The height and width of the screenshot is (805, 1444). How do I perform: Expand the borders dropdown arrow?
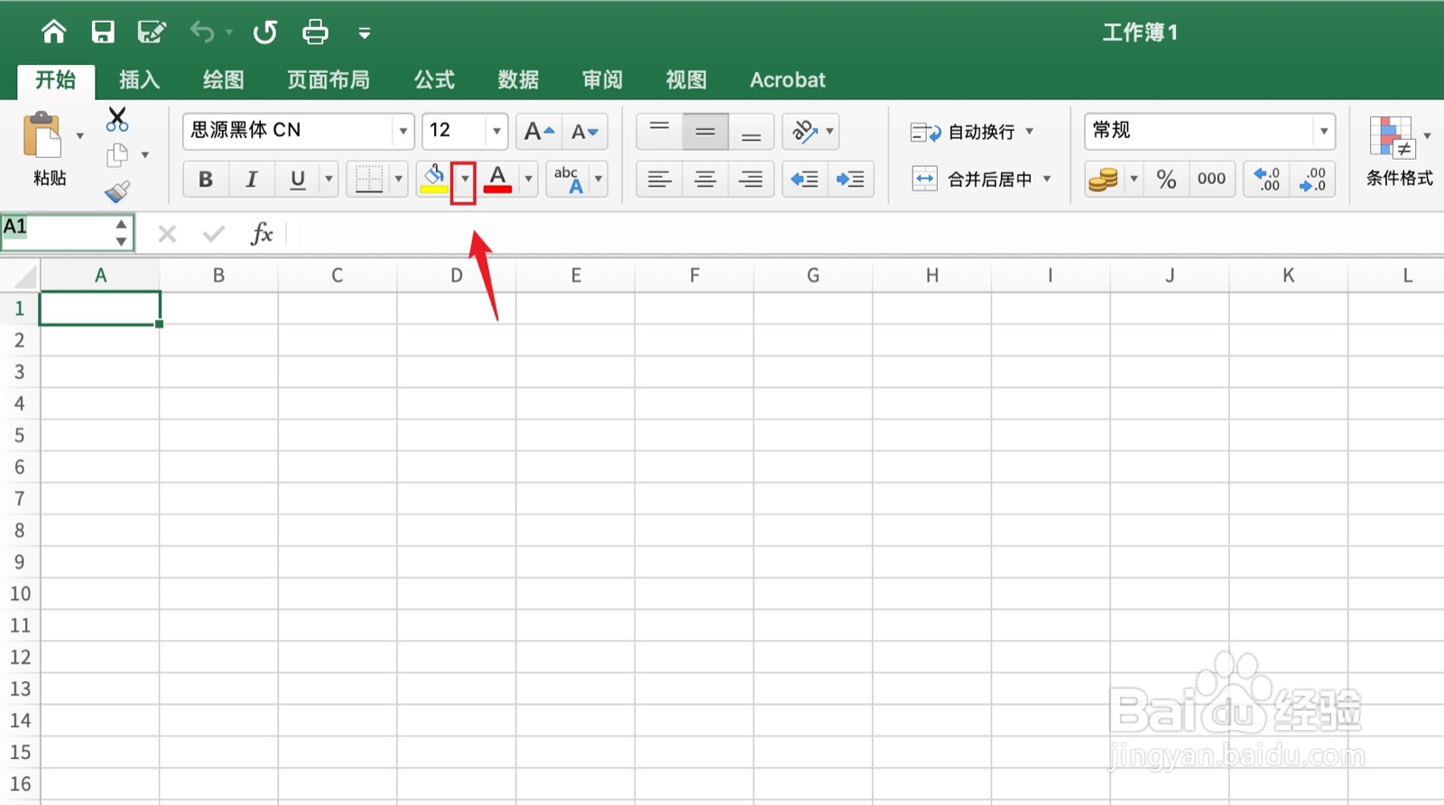coord(399,180)
